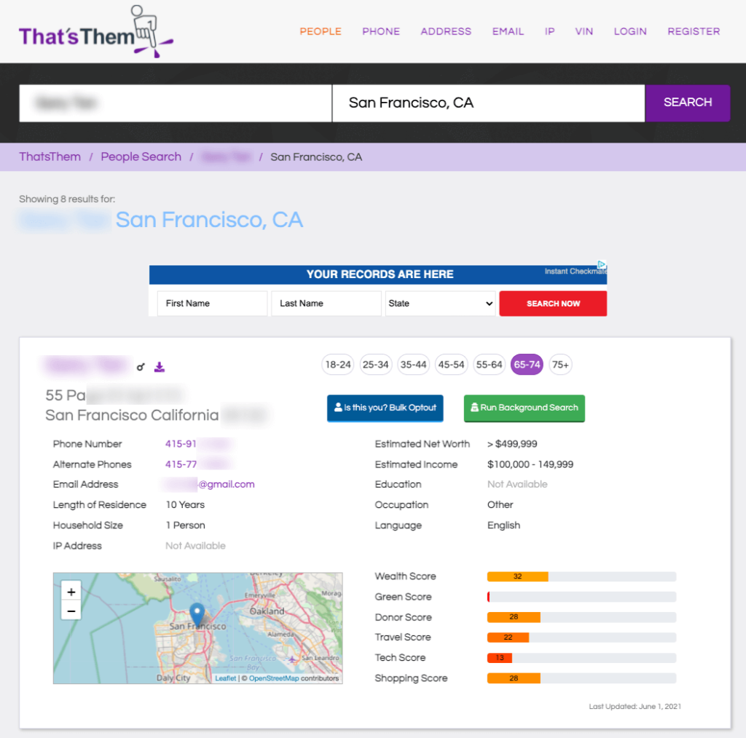Select the 55-64 age range

tap(489, 365)
